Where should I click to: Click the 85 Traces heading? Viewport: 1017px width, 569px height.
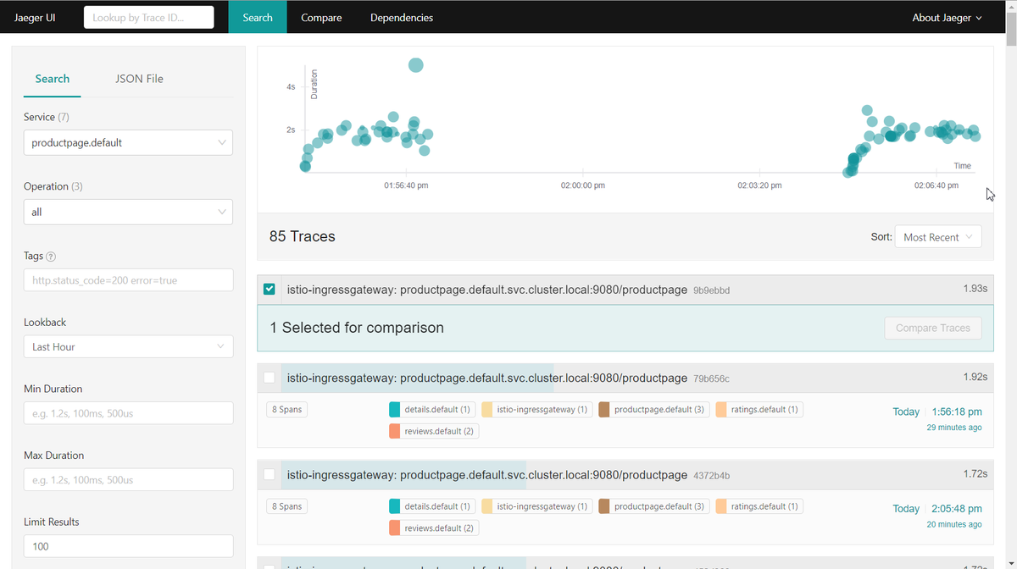(x=303, y=237)
